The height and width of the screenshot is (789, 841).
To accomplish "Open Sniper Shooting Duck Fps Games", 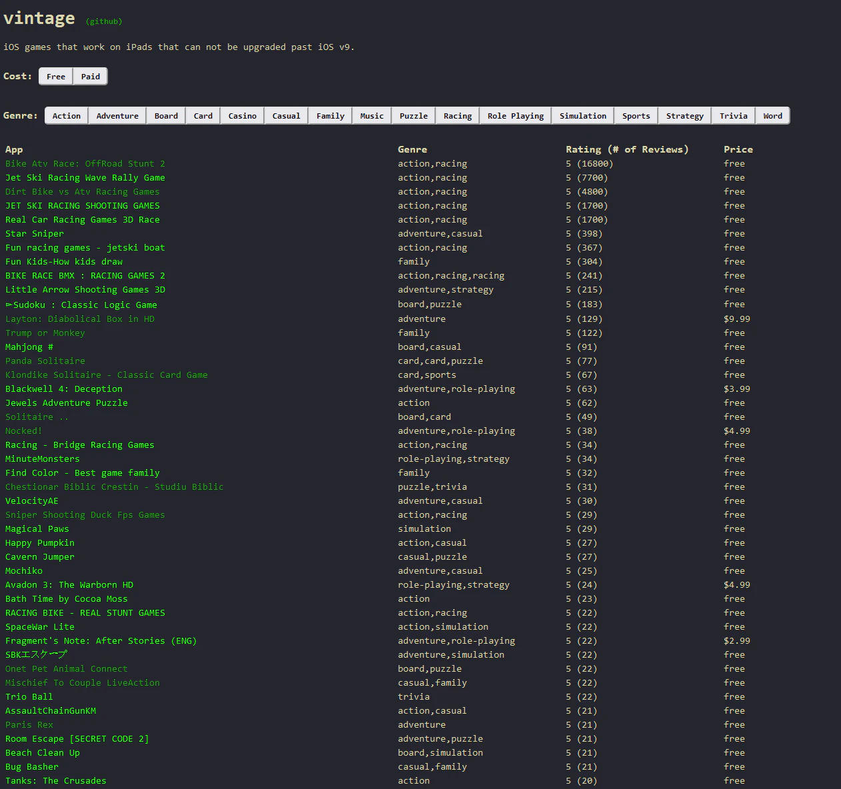I will point(85,515).
